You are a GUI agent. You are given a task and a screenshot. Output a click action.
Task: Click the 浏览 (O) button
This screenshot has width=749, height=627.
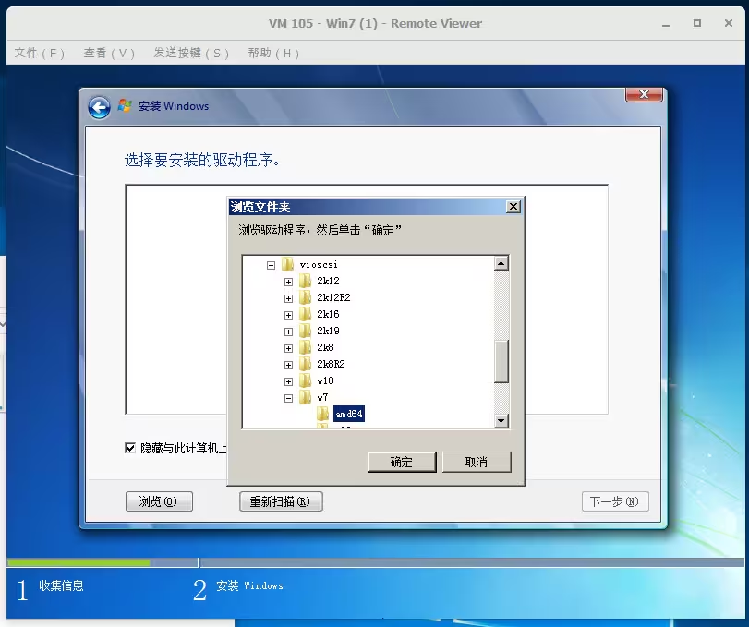click(x=159, y=501)
